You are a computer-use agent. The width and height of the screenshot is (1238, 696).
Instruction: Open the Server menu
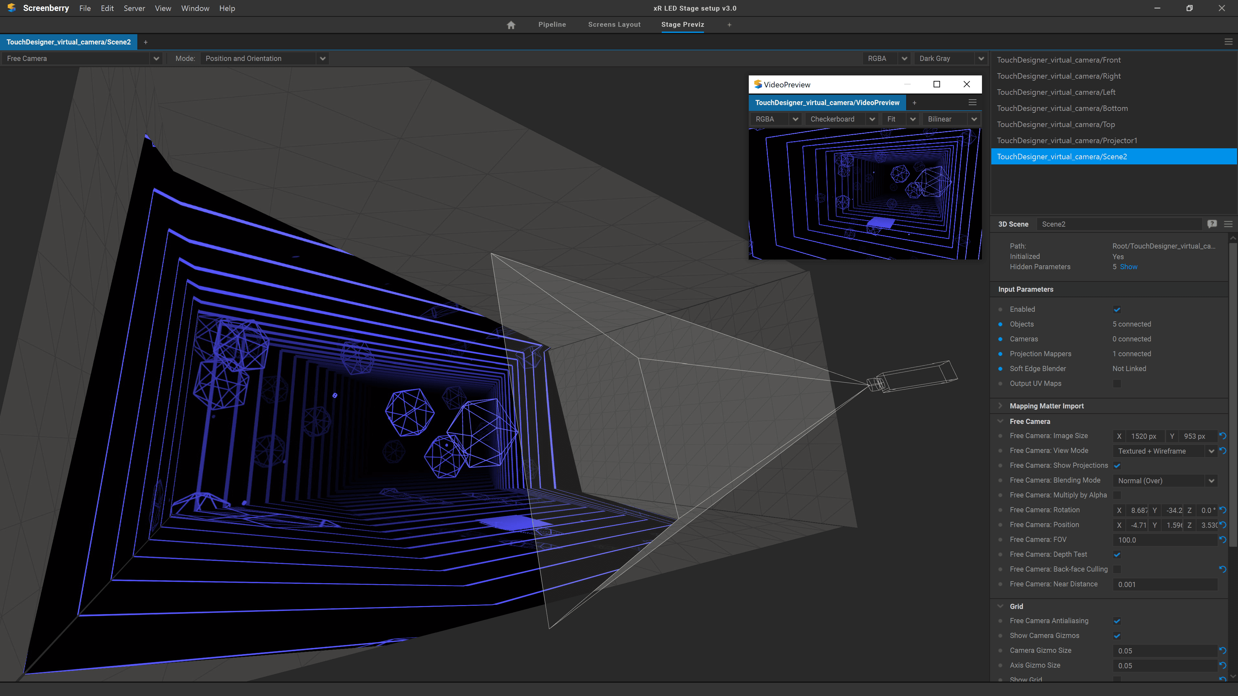[x=134, y=8]
